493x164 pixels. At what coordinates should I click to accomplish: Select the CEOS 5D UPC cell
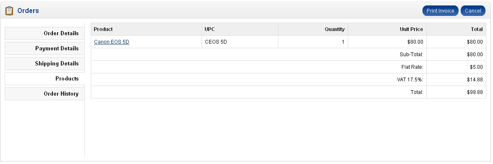[240, 42]
